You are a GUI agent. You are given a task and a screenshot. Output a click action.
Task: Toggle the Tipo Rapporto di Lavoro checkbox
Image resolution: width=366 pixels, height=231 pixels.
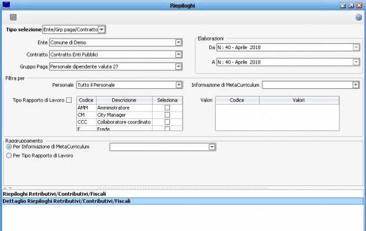(x=69, y=100)
